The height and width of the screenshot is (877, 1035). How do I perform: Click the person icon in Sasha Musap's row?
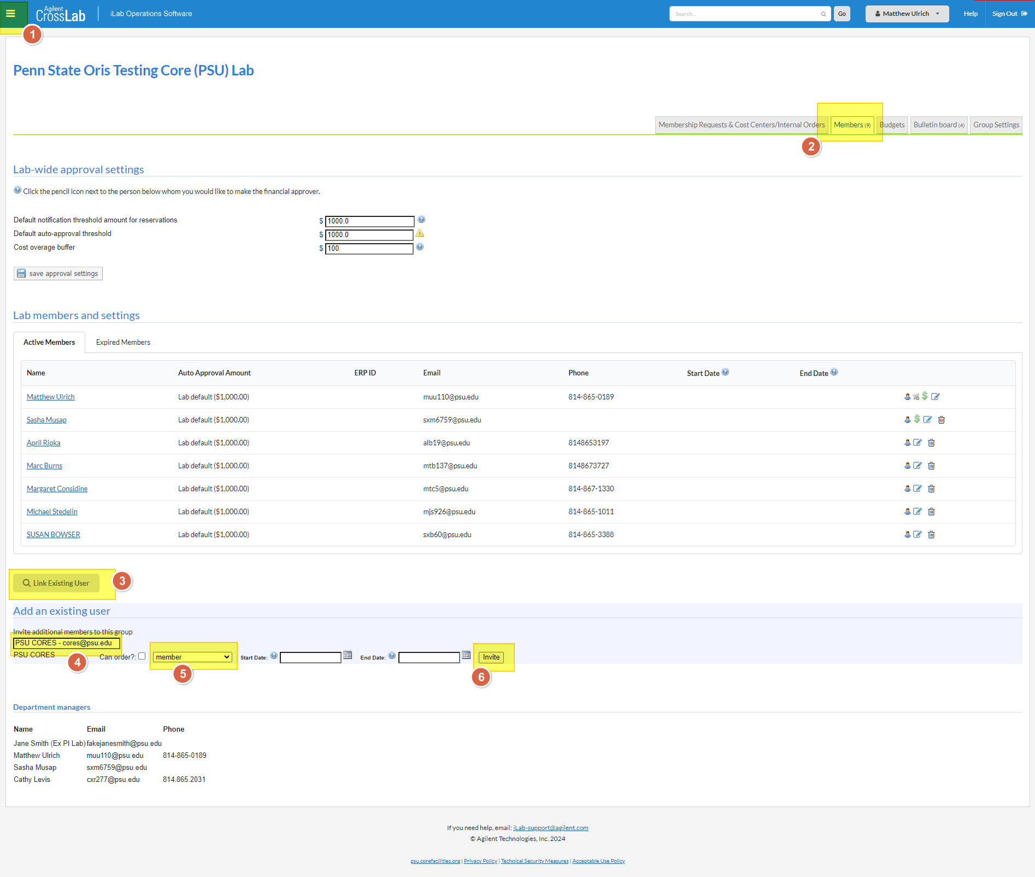coord(908,420)
